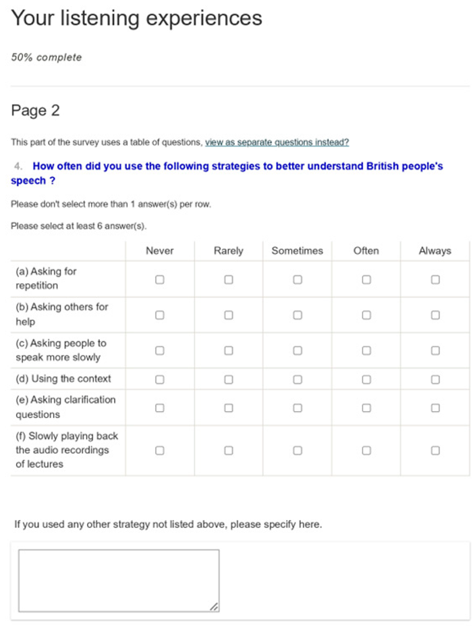This screenshot has width=475, height=630.
Task: Check 'Sometimes' for Asking others for help
Action: (298, 315)
